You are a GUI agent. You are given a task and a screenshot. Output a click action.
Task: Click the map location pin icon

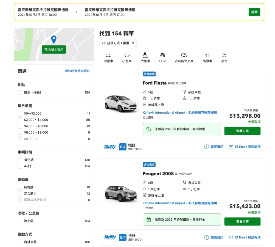[54, 39]
